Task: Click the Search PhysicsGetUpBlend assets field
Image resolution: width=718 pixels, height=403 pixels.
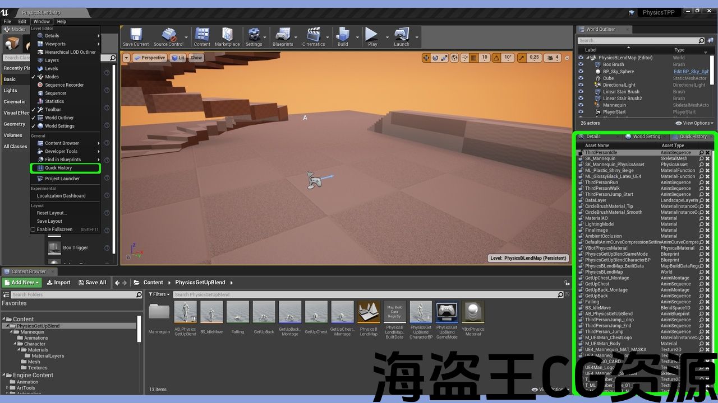Action: 365,294
